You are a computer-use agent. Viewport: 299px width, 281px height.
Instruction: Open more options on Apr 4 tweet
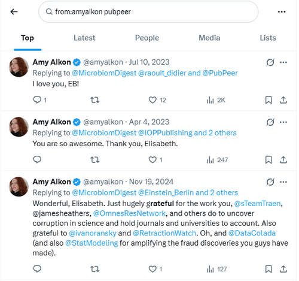[x=283, y=122]
